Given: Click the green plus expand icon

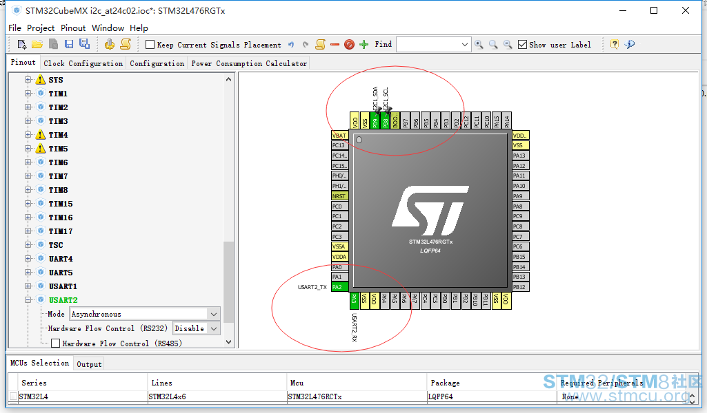Looking at the screenshot, I should (364, 45).
